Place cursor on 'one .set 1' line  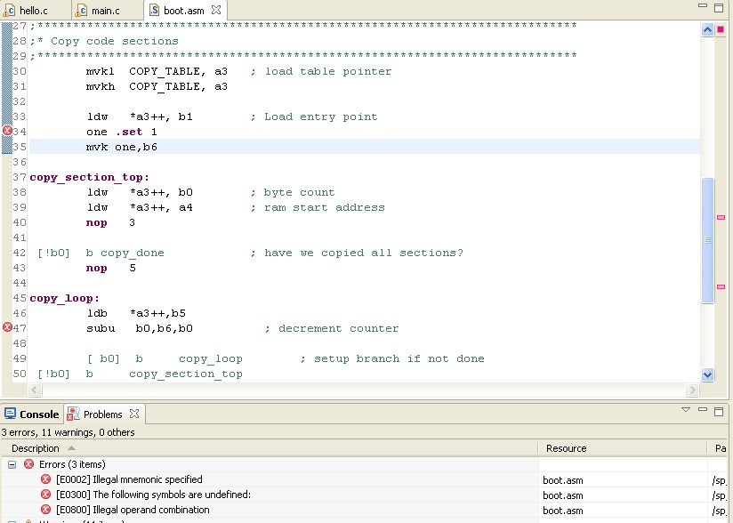pyautogui.click(x=122, y=132)
